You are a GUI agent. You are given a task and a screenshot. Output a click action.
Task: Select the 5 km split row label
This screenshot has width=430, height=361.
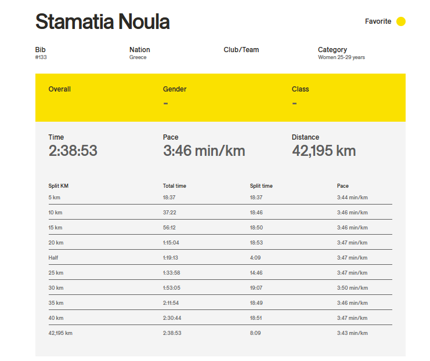(x=55, y=198)
